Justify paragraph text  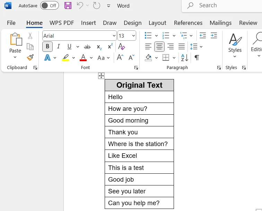point(182,47)
